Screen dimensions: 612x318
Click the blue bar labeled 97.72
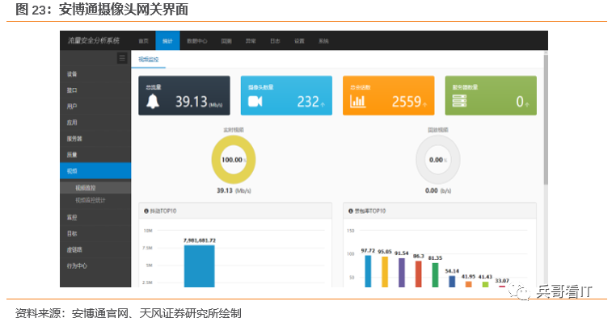coord(368,271)
